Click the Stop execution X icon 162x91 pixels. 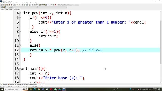tap(51, 5)
